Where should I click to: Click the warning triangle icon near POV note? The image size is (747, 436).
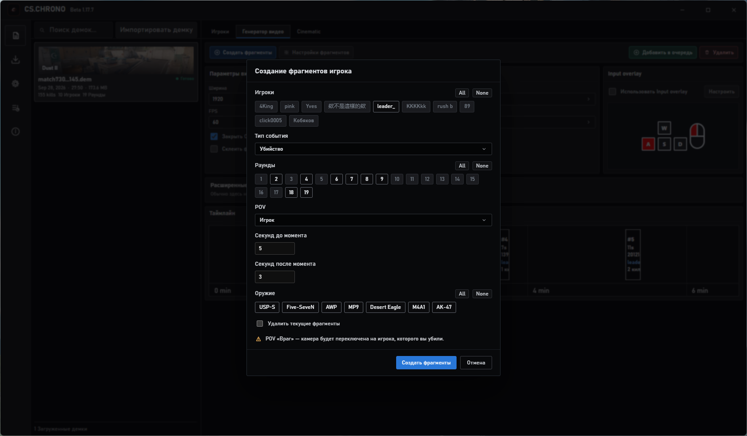pos(258,339)
